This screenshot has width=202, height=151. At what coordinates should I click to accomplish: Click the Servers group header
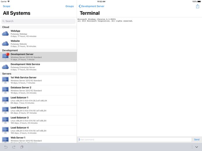pos(38,74)
